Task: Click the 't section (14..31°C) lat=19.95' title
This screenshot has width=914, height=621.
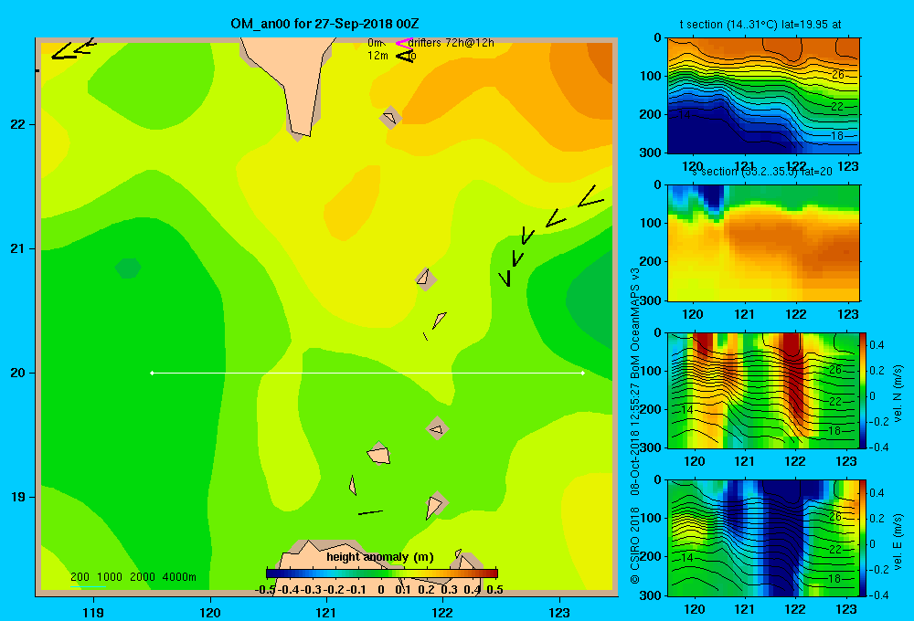Action: pyautogui.click(x=760, y=25)
